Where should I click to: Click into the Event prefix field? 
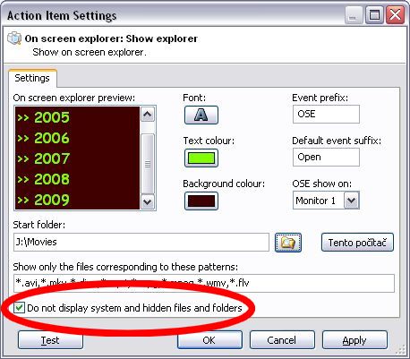pos(326,114)
